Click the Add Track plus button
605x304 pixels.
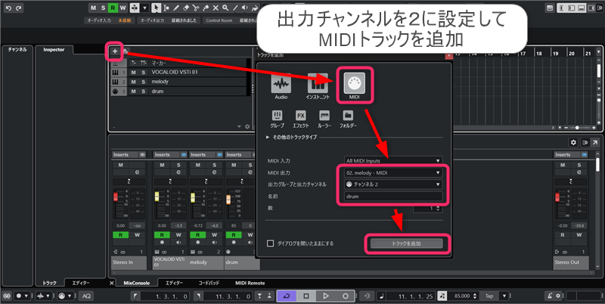[115, 51]
